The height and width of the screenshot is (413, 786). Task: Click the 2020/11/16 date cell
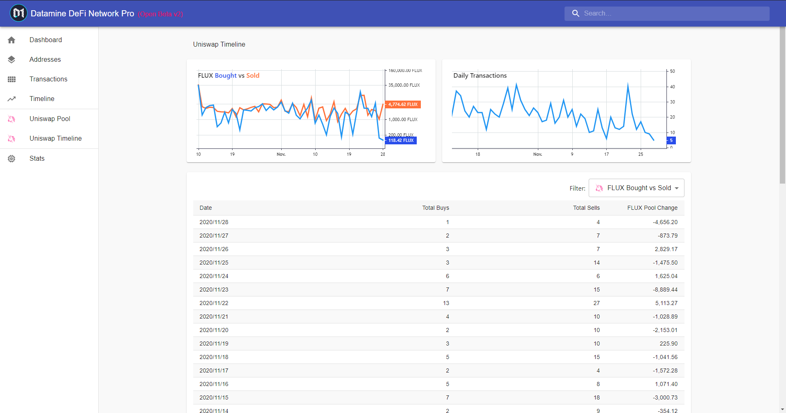click(214, 384)
